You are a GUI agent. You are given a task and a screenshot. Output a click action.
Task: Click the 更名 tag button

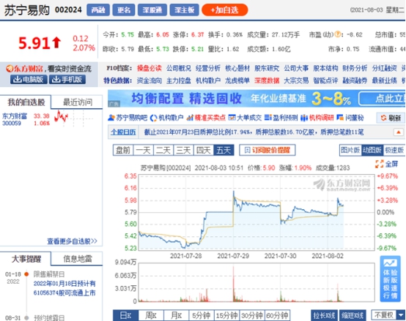pos(124,10)
